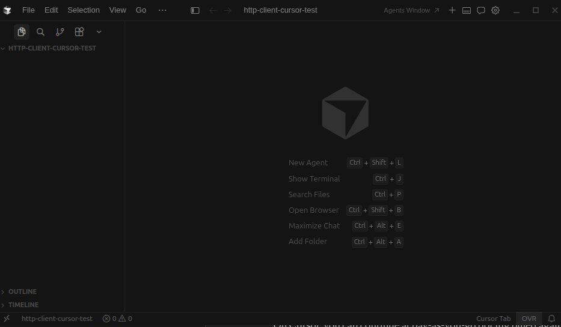Image resolution: width=561 pixels, height=327 pixels.
Task: Click Add Folder shortcut hint
Action: (346, 242)
